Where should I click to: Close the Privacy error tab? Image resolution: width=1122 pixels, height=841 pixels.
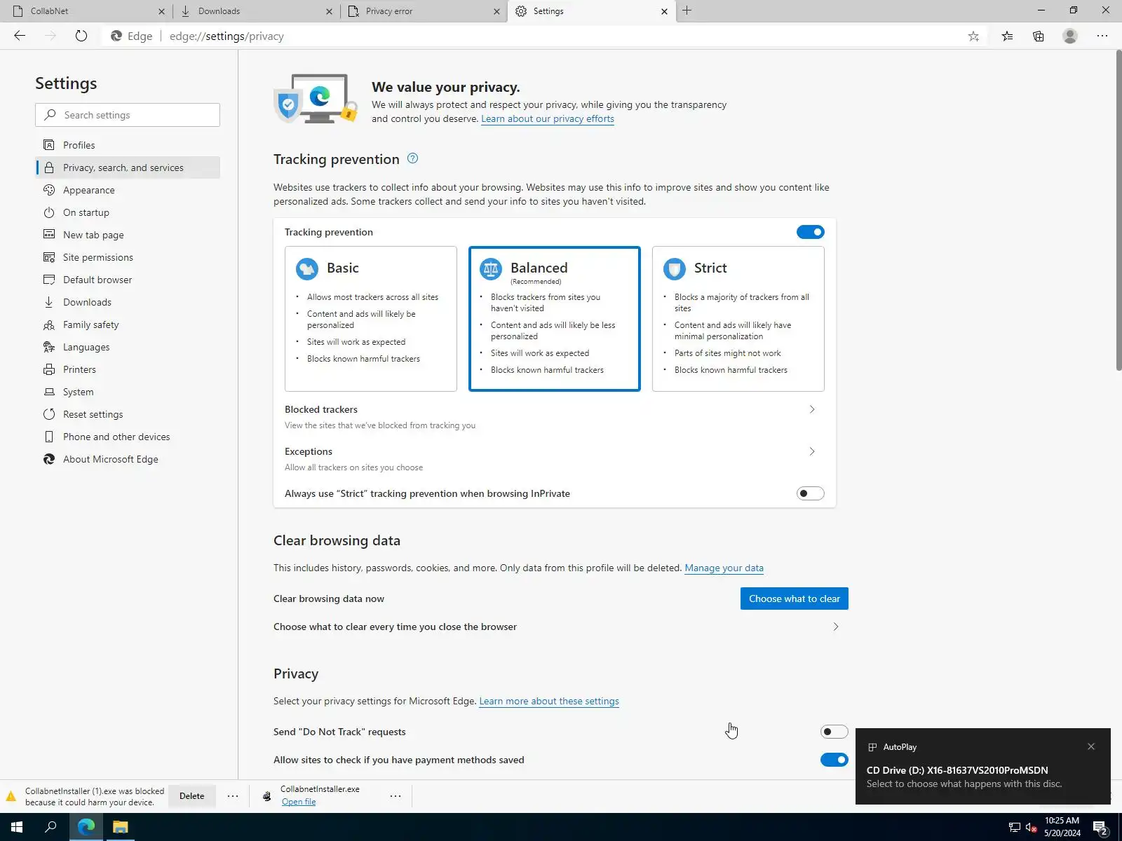click(496, 11)
